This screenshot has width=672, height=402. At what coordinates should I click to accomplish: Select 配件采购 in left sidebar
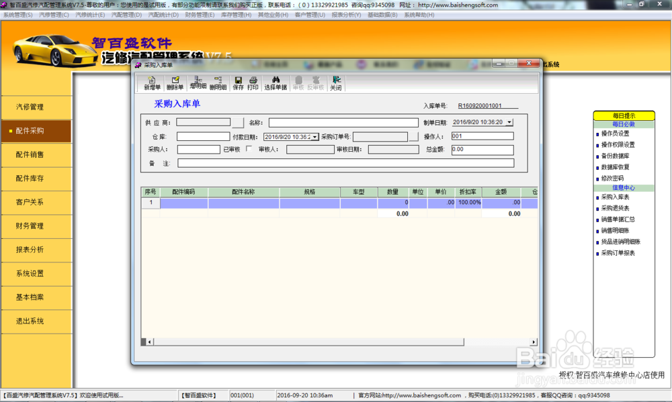point(36,131)
